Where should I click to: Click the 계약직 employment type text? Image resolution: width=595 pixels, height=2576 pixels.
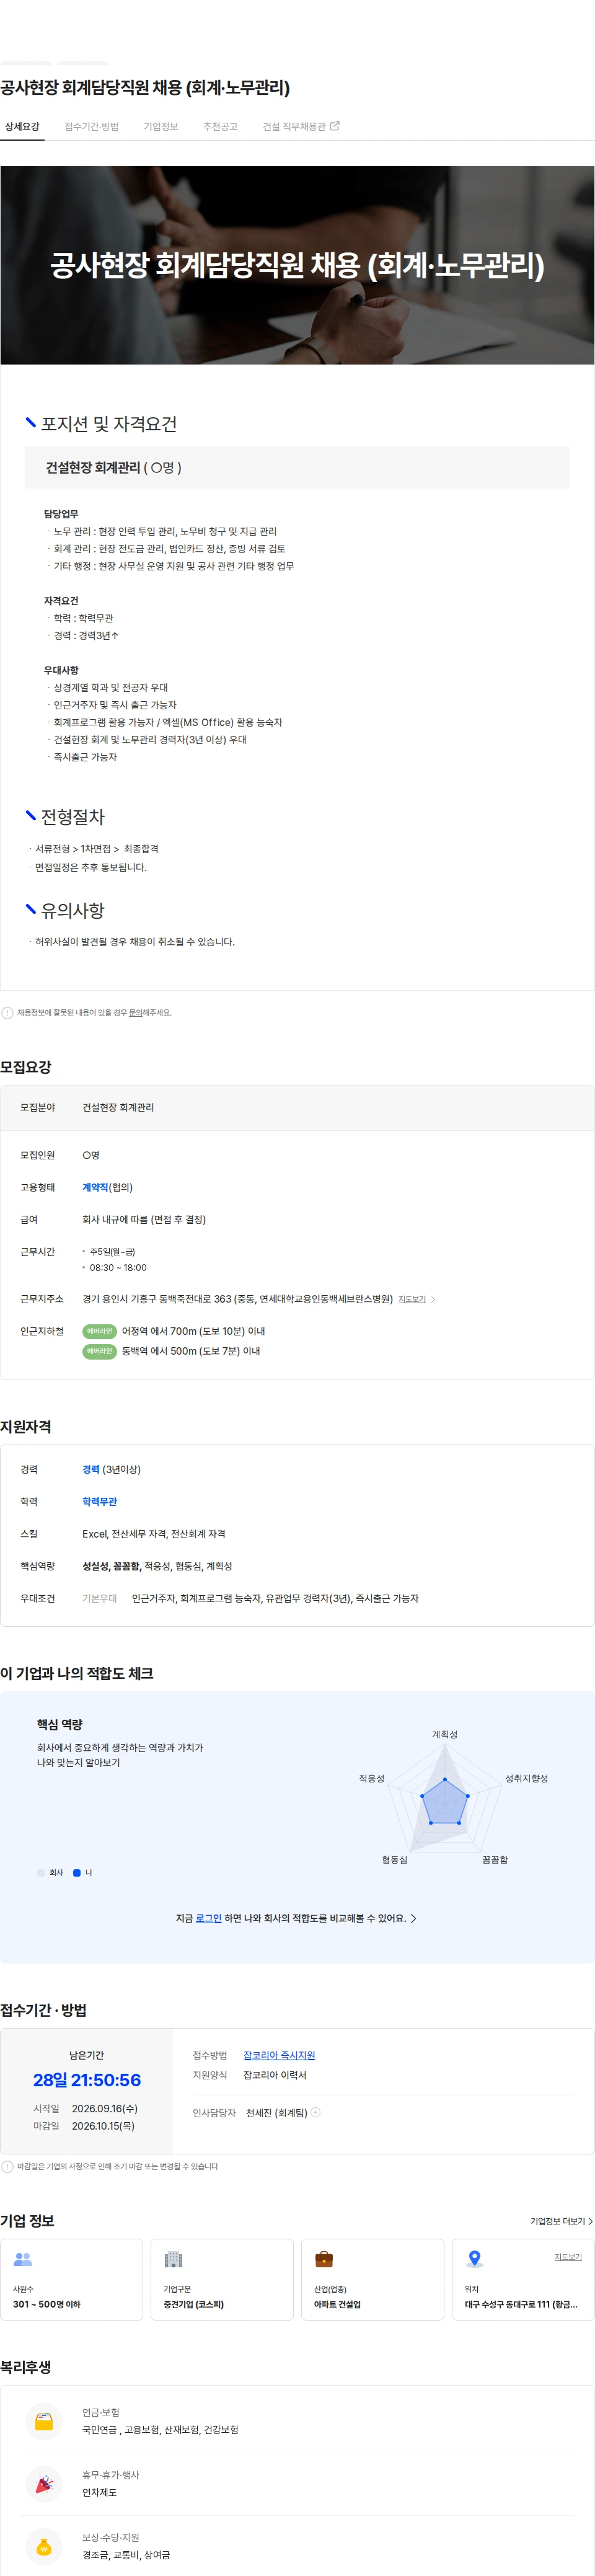pyautogui.click(x=95, y=1187)
